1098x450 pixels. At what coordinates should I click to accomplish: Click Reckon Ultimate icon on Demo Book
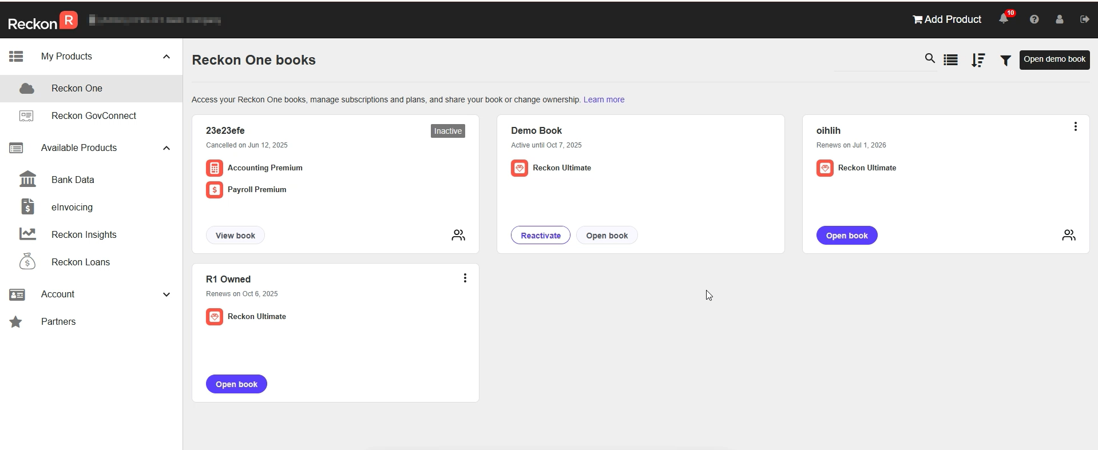pyautogui.click(x=520, y=168)
